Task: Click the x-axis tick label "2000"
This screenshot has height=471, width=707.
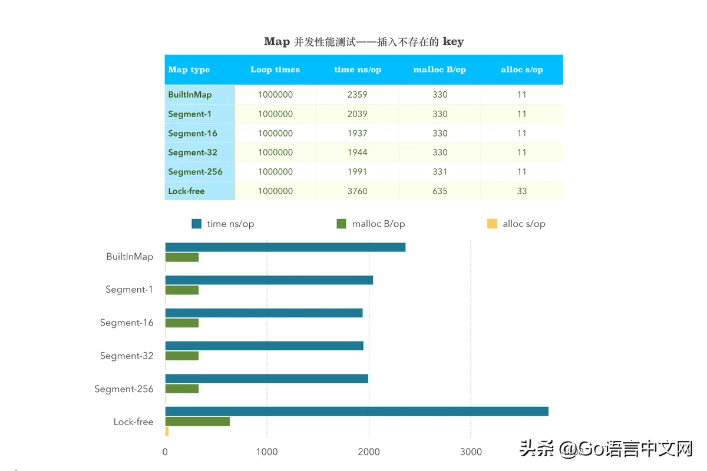Action: click(x=369, y=452)
